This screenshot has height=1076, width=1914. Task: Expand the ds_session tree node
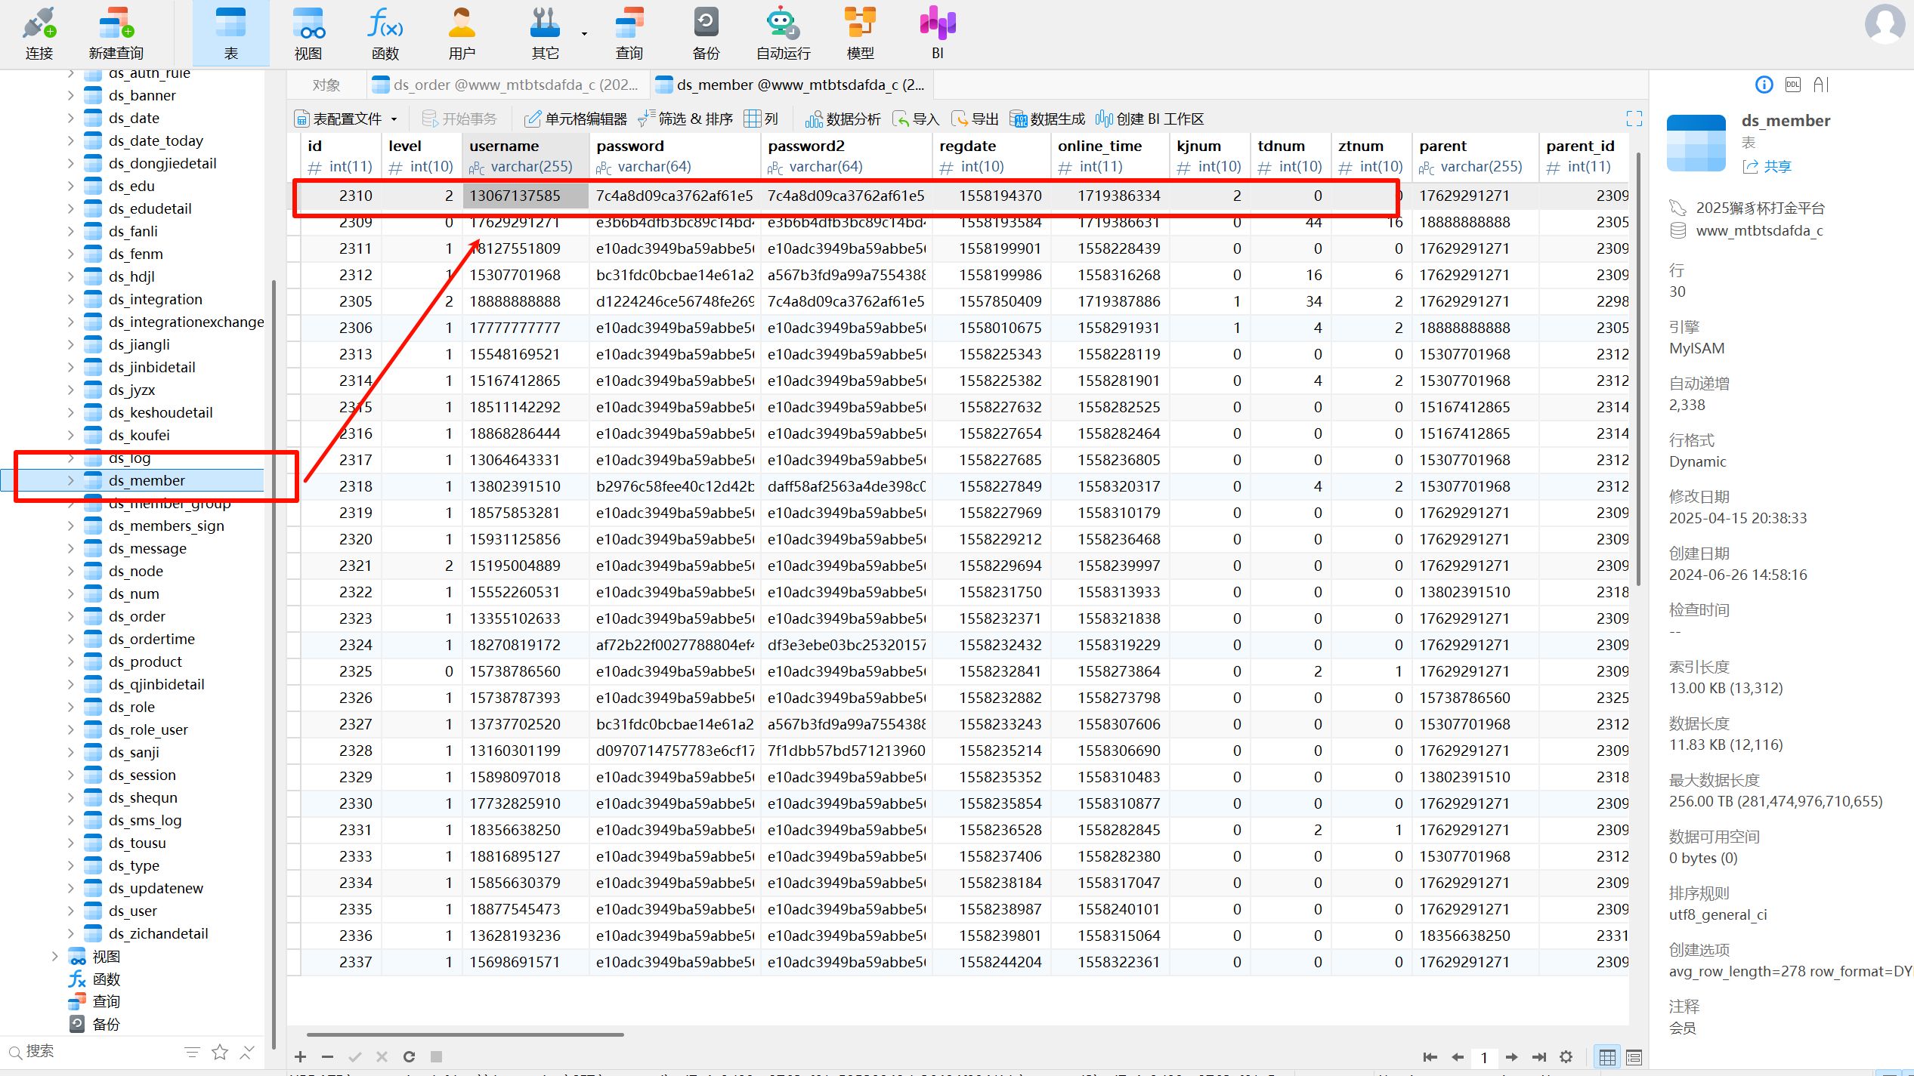[71, 775]
